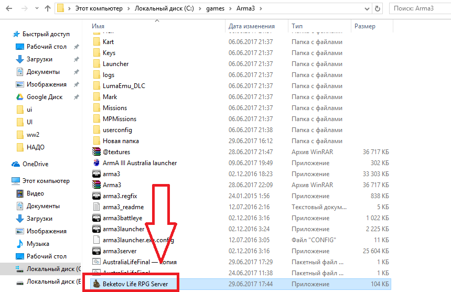Viewport: 451px width, 292px height.
Task: Click Mark folder icon
Action: (96, 97)
